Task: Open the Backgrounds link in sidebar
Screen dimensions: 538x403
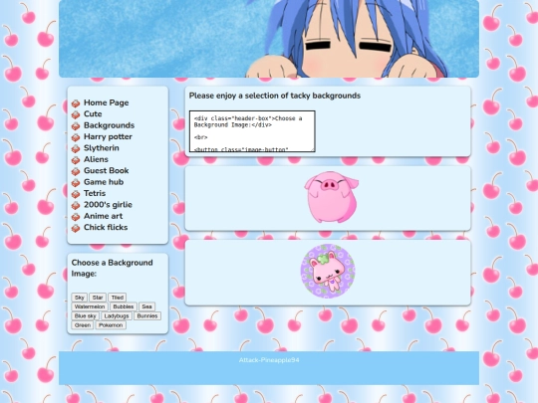Action: (x=110, y=125)
